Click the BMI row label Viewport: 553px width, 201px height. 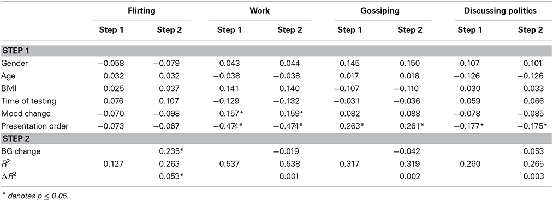pos(8,89)
